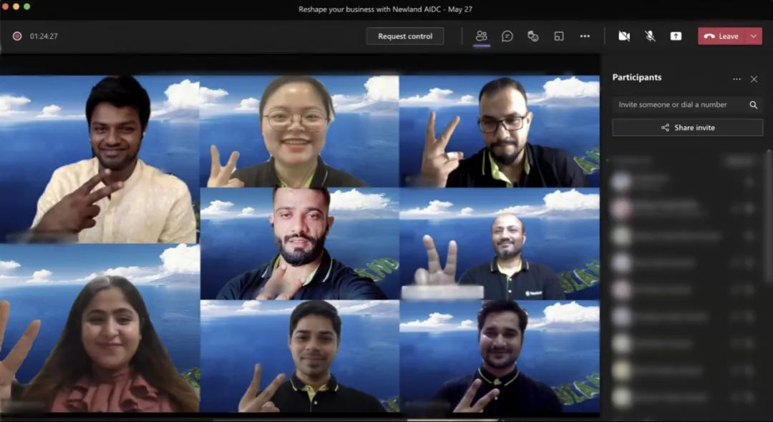The image size is (773, 422).
Task: Select the bottom-left woman's video tile
Action: 99,328
